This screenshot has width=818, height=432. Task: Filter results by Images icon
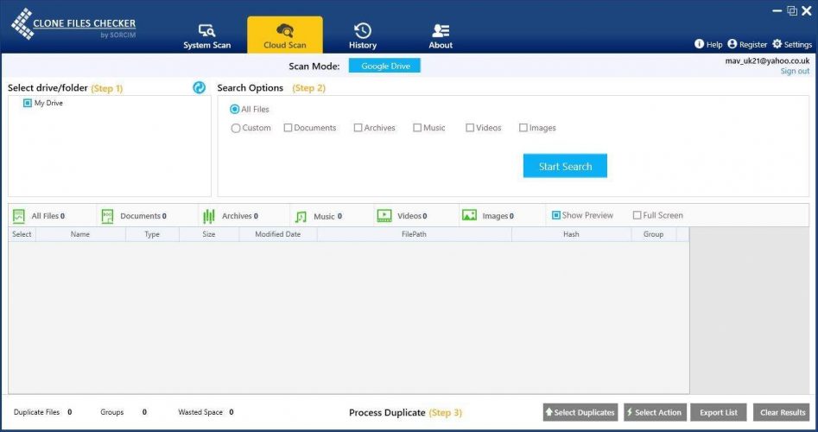tap(469, 215)
